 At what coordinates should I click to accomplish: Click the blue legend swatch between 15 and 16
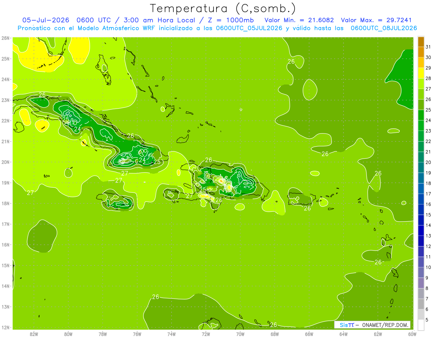click(421, 210)
